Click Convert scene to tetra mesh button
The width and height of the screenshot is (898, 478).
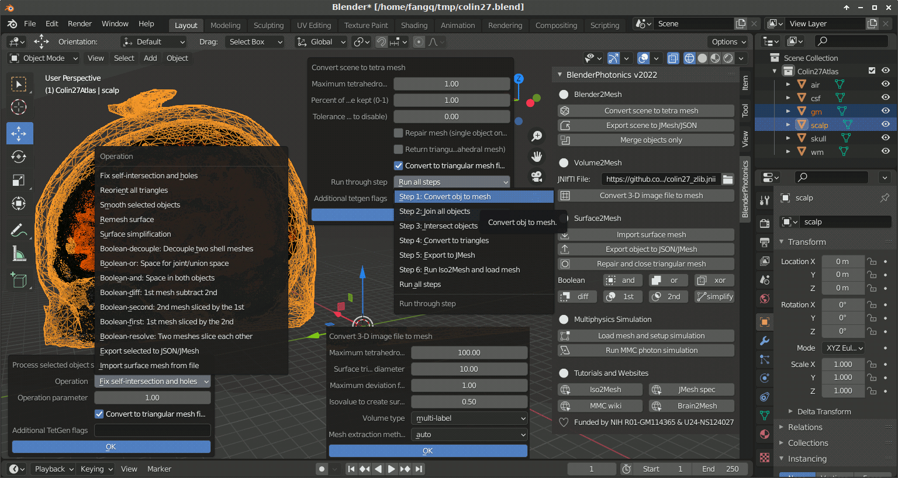click(646, 110)
